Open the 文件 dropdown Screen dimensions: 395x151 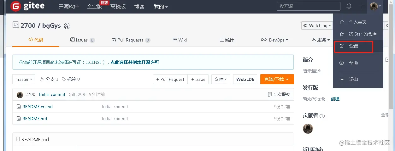coord(221,79)
